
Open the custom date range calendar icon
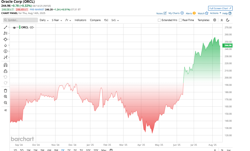pos(111,150)
